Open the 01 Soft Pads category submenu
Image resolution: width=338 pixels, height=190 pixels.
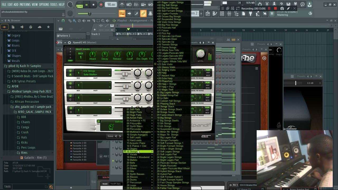click(138, 109)
